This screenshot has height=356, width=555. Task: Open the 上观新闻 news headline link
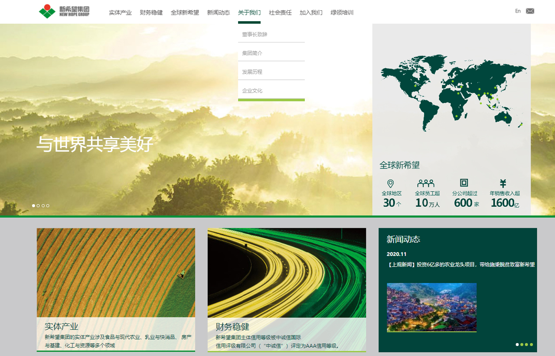460,265
